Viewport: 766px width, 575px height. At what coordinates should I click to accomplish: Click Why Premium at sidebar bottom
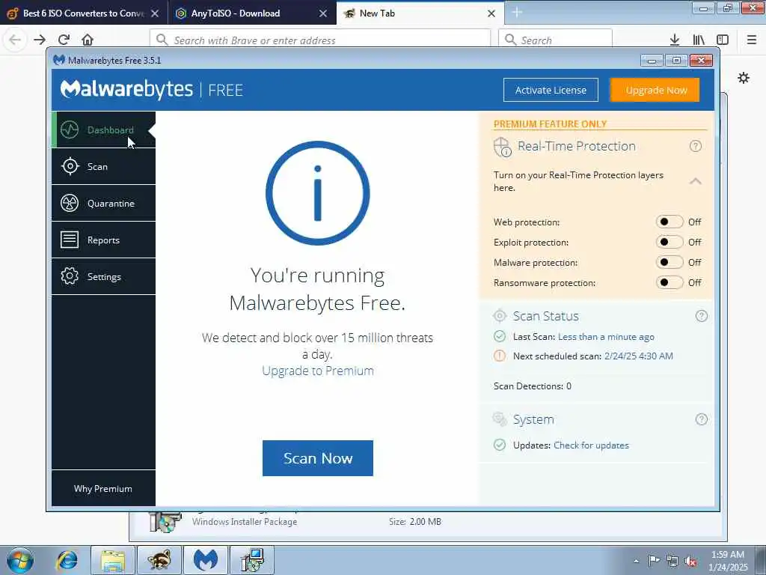[103, 488]
